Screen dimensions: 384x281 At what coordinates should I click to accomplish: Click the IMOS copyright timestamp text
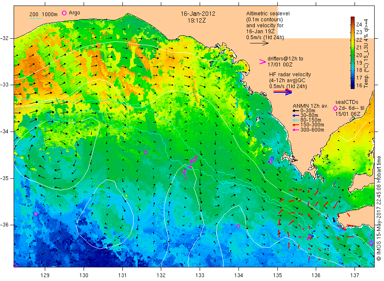pos(379,209)
